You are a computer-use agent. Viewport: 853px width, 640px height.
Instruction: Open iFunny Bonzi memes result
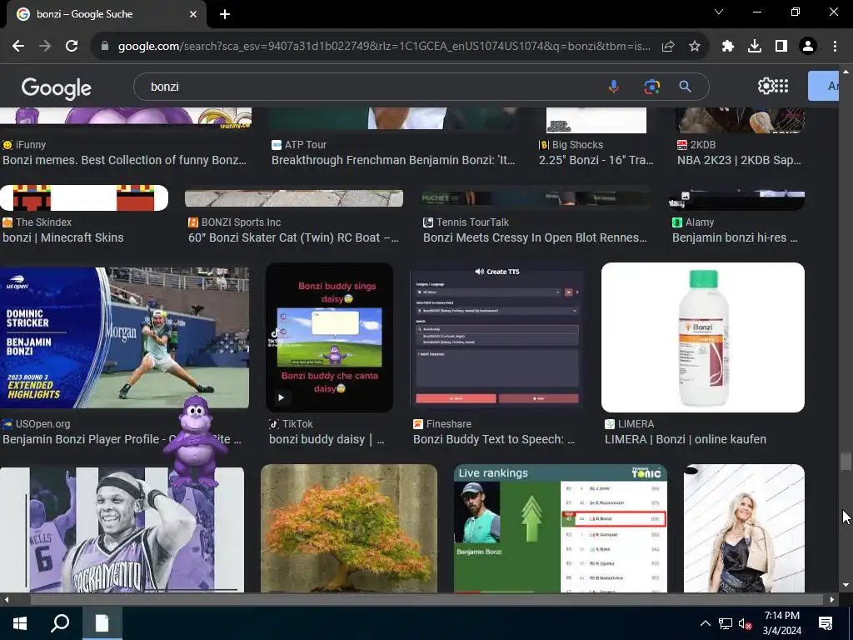[x=125, y=160]
